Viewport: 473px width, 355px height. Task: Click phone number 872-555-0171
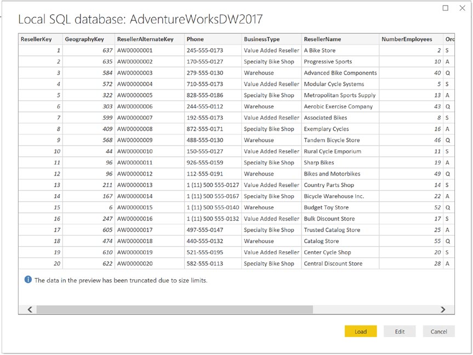click(x=205, y=129)
